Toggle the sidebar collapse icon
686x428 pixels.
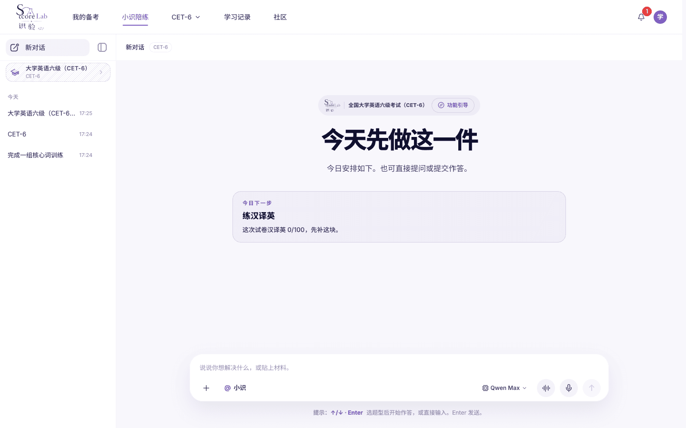[102, 48]
